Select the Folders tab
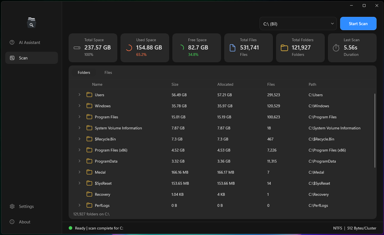Viewport: 384px width, 235px height. (x=84, y=72)
